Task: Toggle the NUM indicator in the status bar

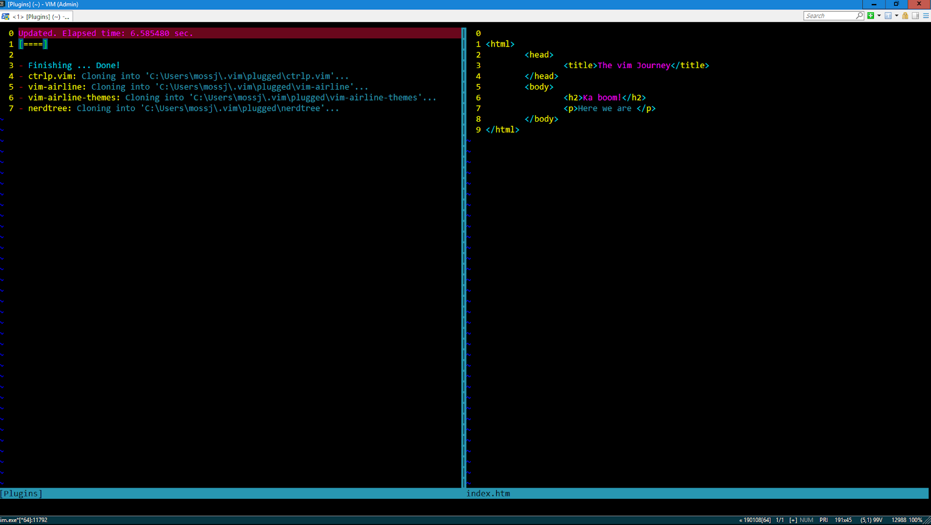Action: coord(806,520)
